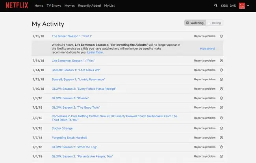Switch to the Watching view

[x=195, y=23]
